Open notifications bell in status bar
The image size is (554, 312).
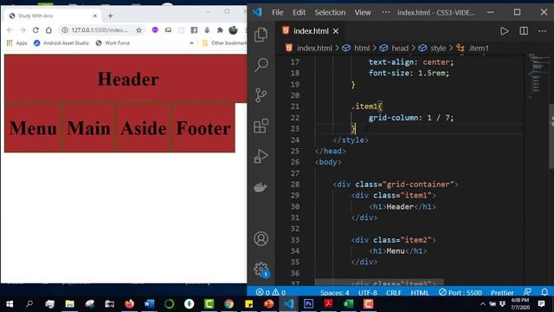(x=544, y=292)
